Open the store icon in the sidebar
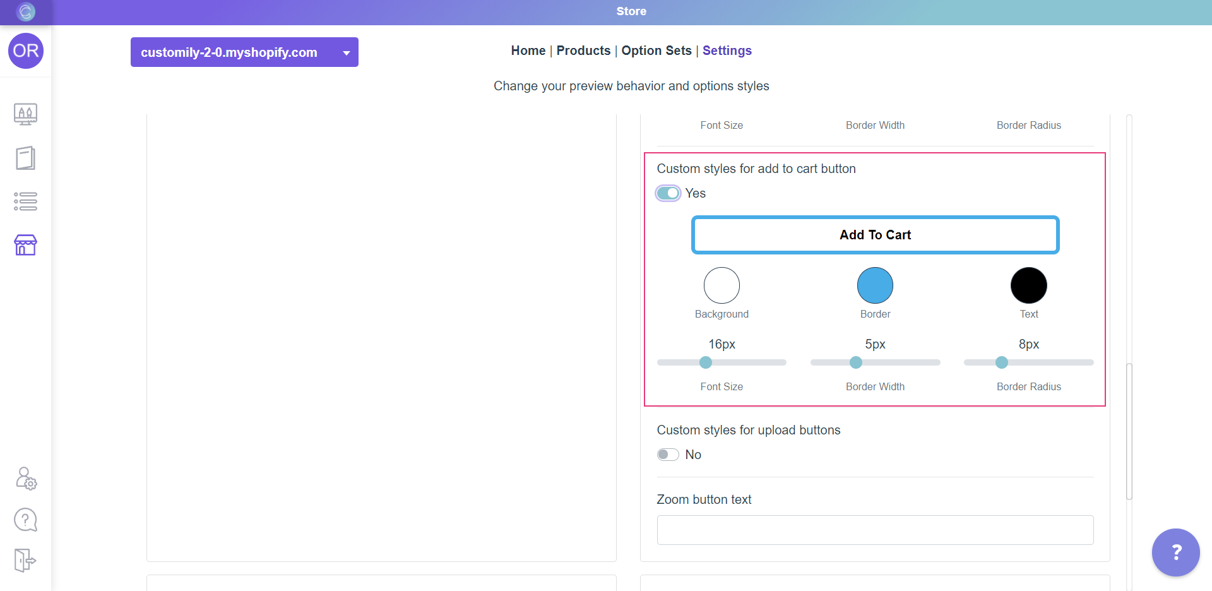Screen dimensions: 1212x591 pyautogui.click(x=26, y=245)
